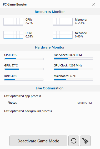Viewport: 100px width, 149px height.
Task: Click the Fan Speed progress bar
Action: click(x=73, y=59)
